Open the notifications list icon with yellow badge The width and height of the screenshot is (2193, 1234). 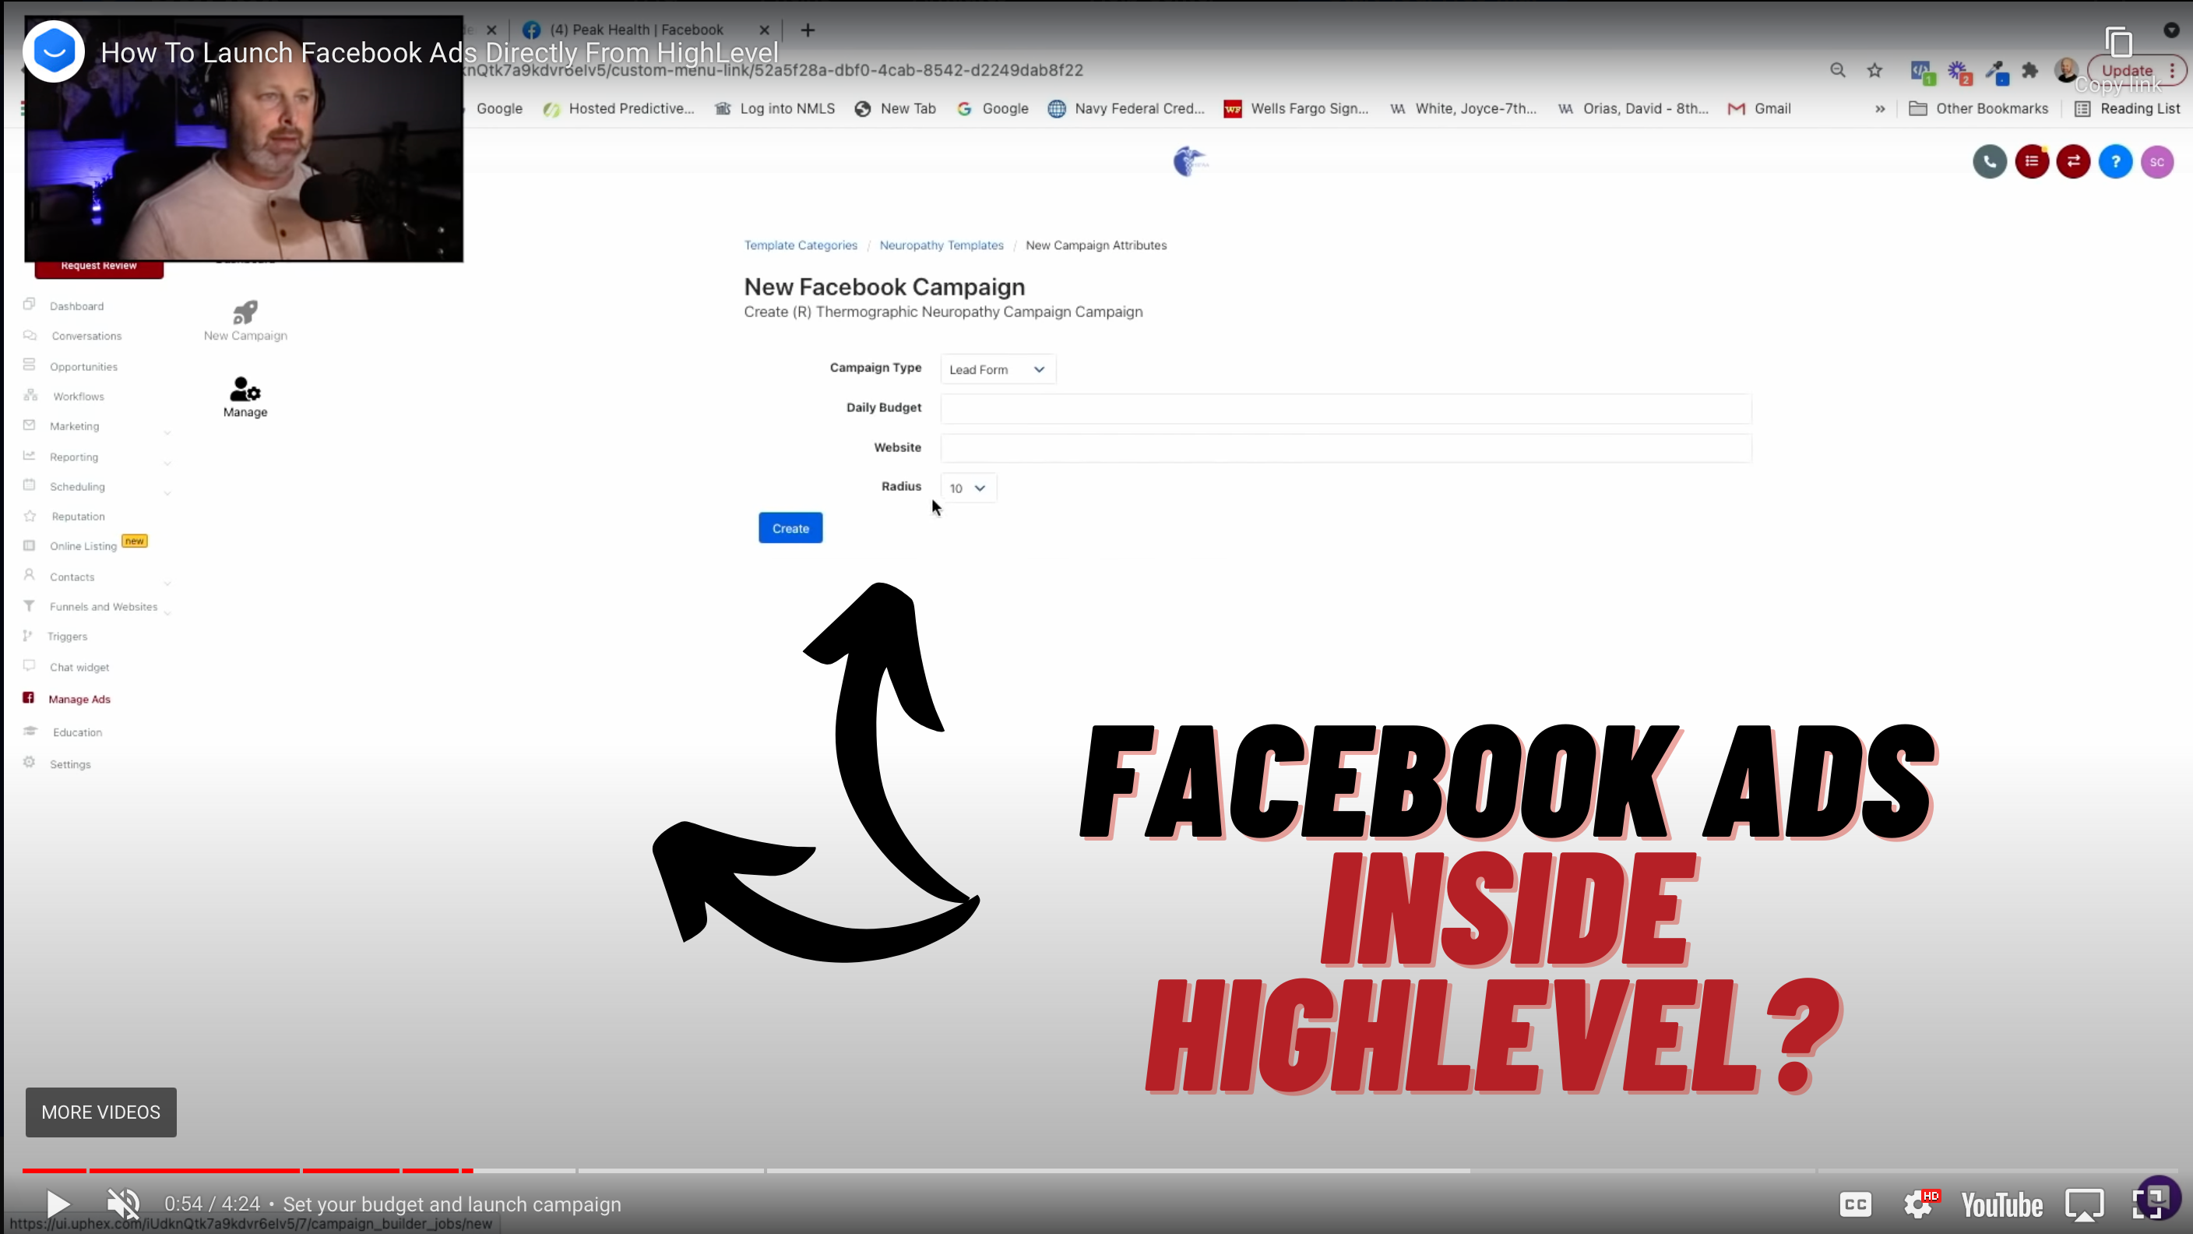(2033, 162)
